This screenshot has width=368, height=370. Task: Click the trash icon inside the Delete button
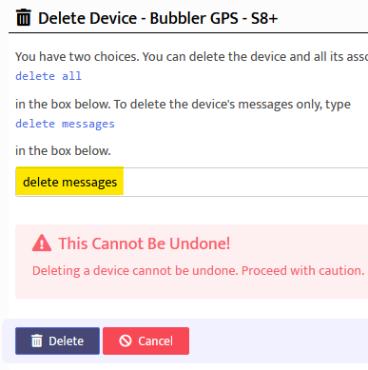click(36, 341)
